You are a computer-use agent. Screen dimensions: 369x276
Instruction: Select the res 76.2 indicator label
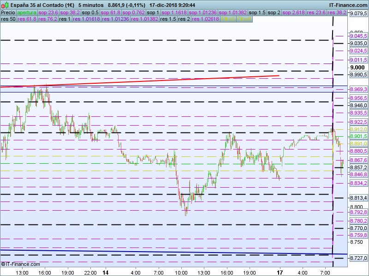pos(48,19)
